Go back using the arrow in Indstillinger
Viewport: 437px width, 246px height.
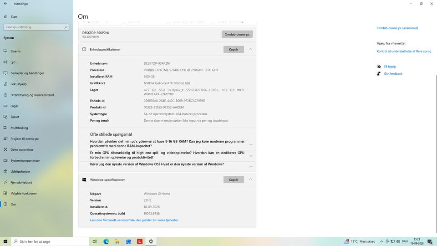click(5, 4)
